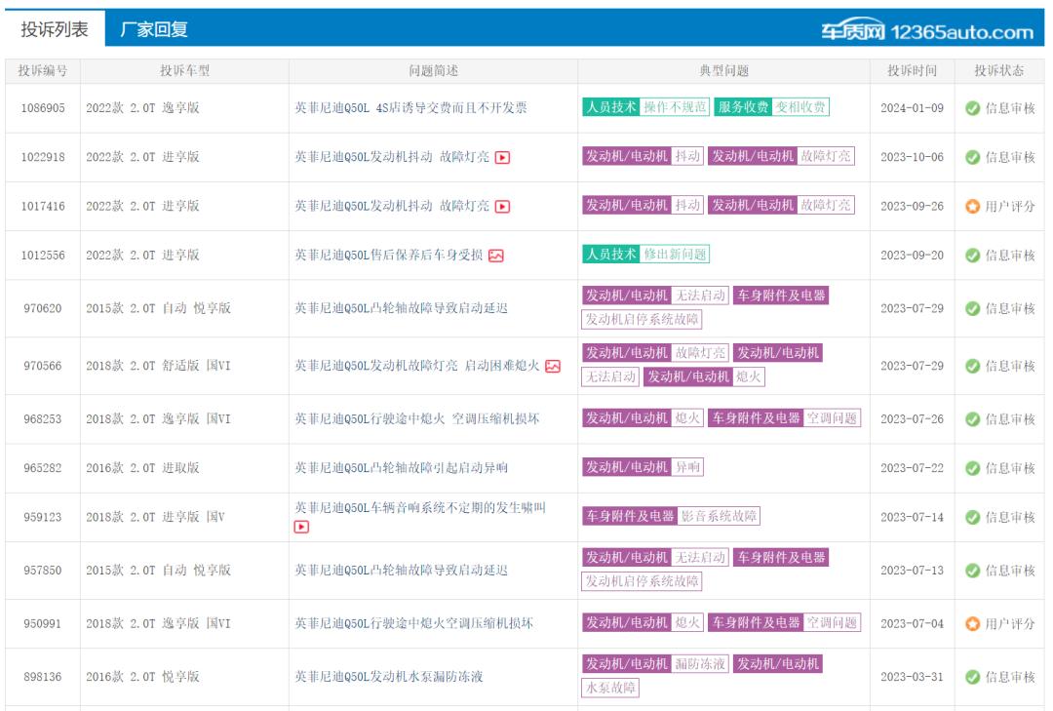Click the 投诉时间 column header

tap(912, 71)
